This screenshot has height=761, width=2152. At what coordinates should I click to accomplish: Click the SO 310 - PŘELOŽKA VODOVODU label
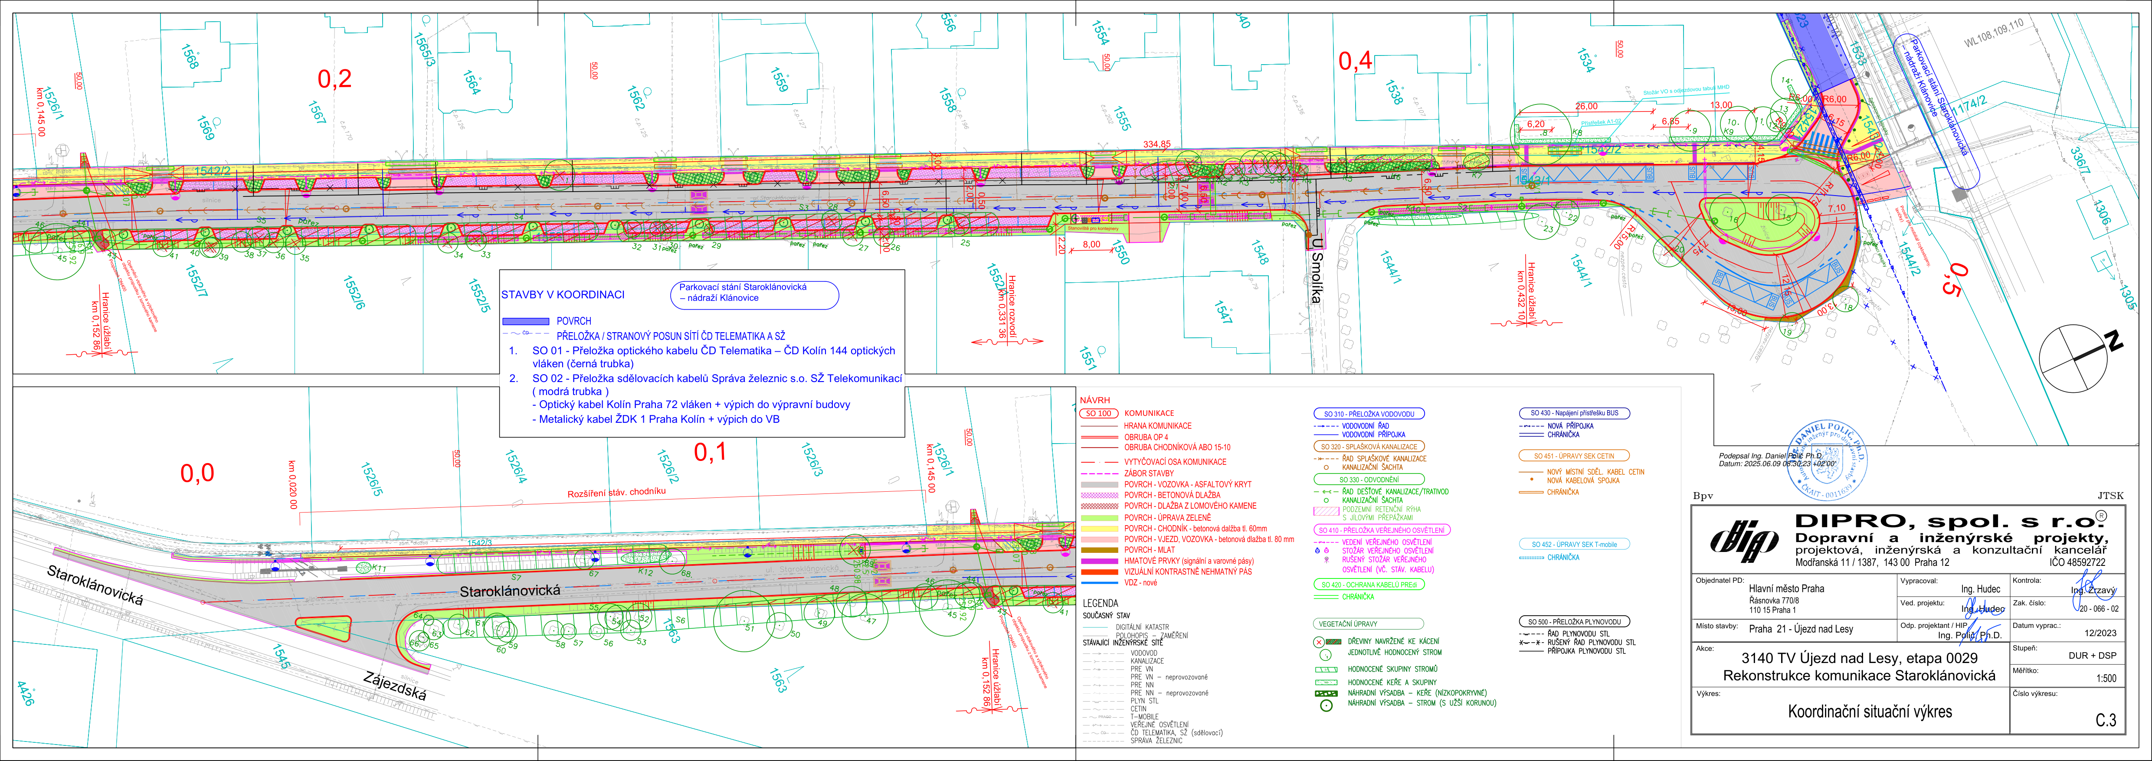1369,414
